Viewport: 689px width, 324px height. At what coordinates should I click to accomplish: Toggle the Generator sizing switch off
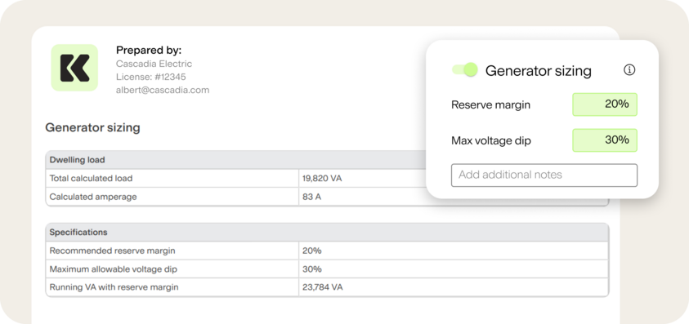[x=465, y=70]
